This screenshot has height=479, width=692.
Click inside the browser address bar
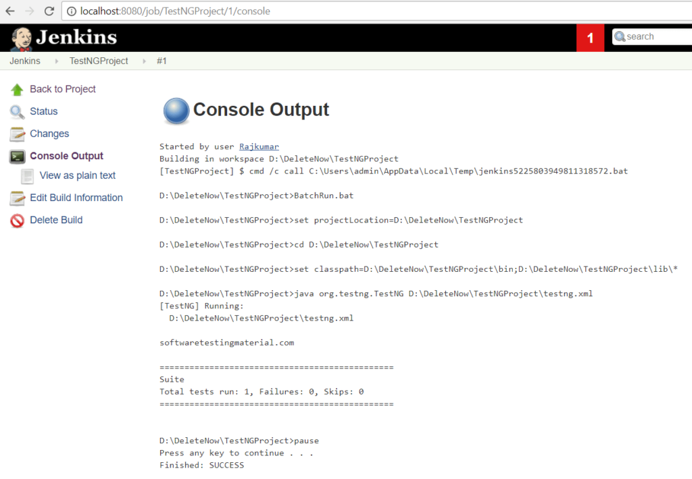click(x=203, y=11)
